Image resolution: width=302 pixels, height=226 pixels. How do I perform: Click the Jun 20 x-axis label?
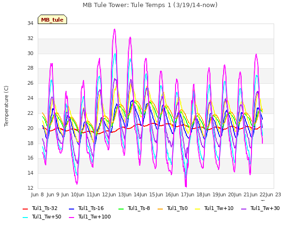[x=226, y=194]
